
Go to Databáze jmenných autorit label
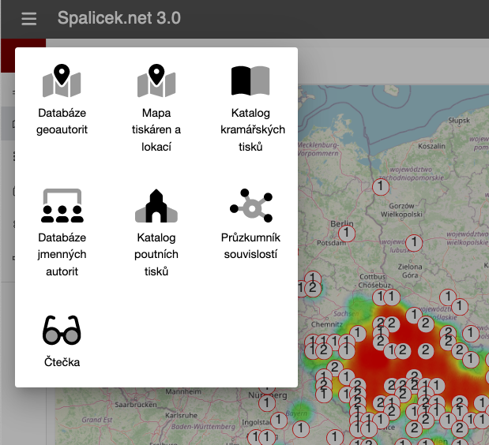(x=62, y=254)
